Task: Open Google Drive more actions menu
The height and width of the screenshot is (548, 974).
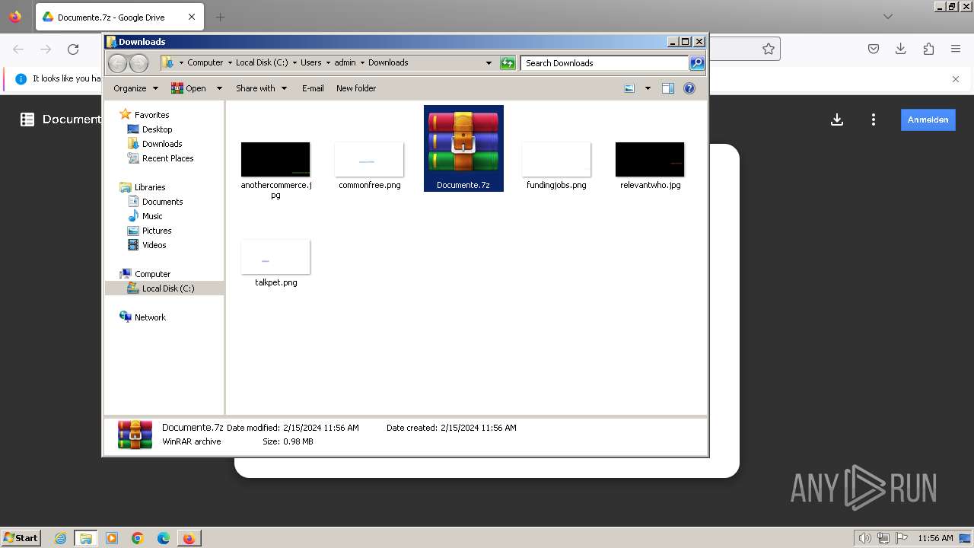Action: [x=874, y=119]
